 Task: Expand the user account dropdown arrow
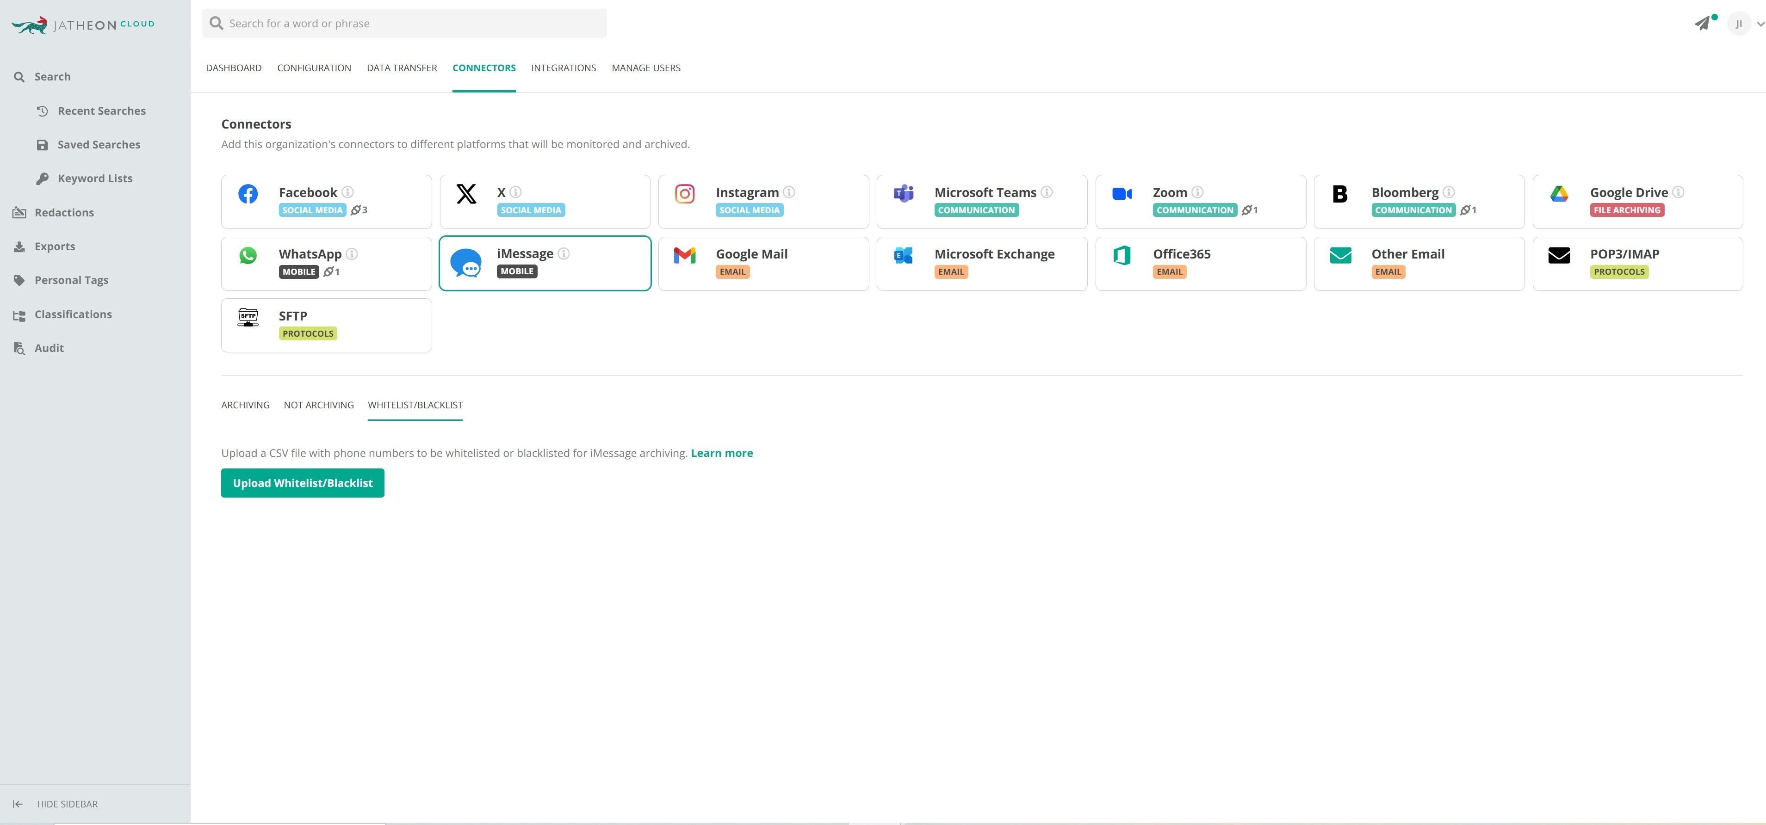(x=1760, y=24)
